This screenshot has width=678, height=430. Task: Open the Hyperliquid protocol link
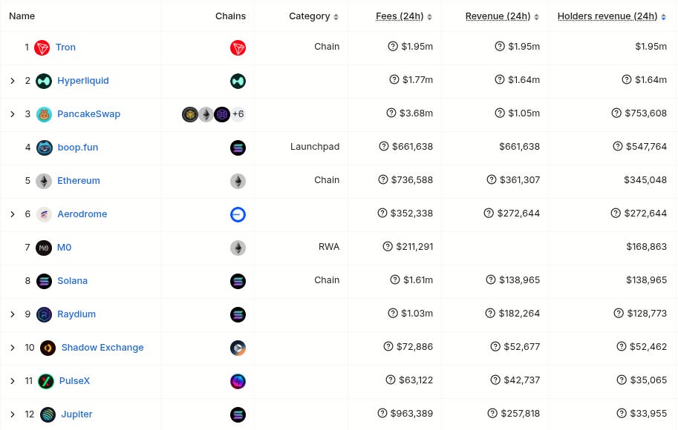[x=83, y=81]
